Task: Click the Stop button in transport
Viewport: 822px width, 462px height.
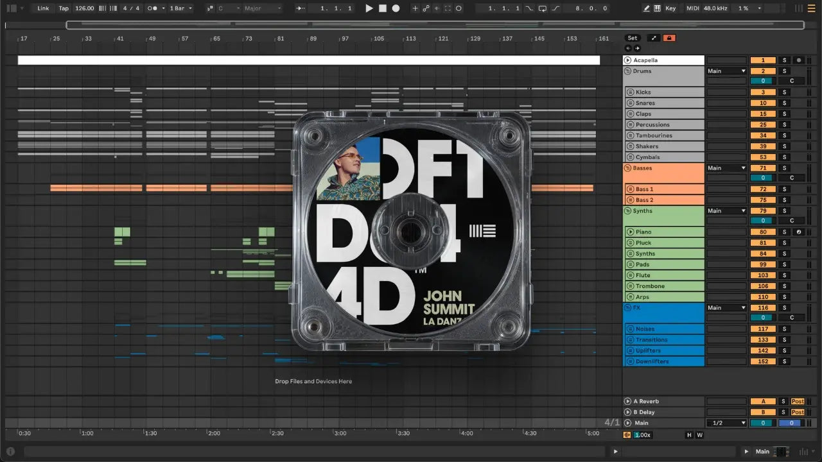Action: click(382, 8)
